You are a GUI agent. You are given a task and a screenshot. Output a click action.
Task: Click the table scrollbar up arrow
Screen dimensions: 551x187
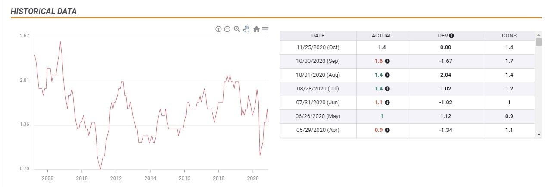[x=539, y=34]
